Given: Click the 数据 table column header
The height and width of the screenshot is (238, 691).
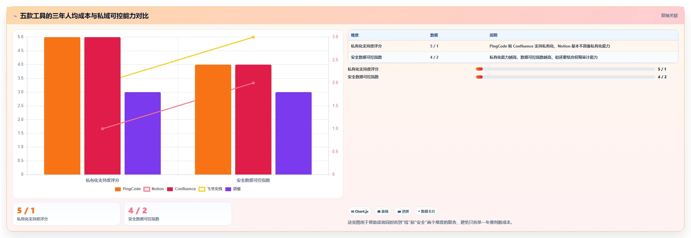Looking at the screenshot, I should tap(434, 35).
